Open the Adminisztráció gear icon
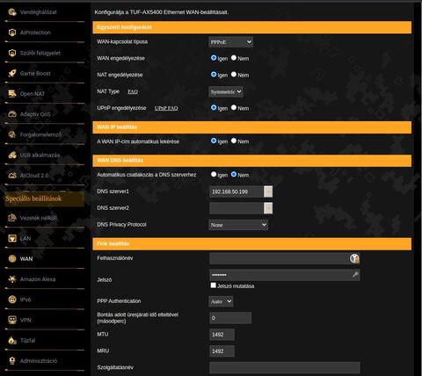Viewport: 422px width, 376px height. coord(12,361)
